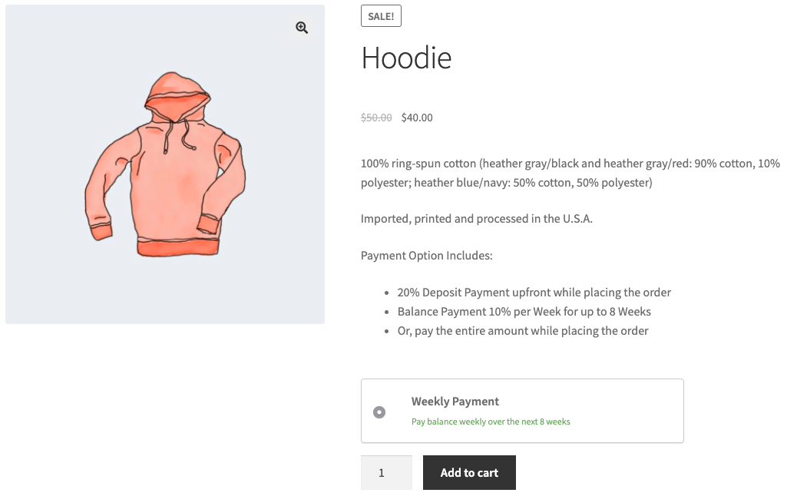Click the '100% ring-spun cotton' description paragraph

pyautogui.click(x=570, y=173)
